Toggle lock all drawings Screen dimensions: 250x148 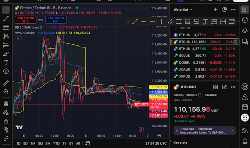(x=6, y=121)
